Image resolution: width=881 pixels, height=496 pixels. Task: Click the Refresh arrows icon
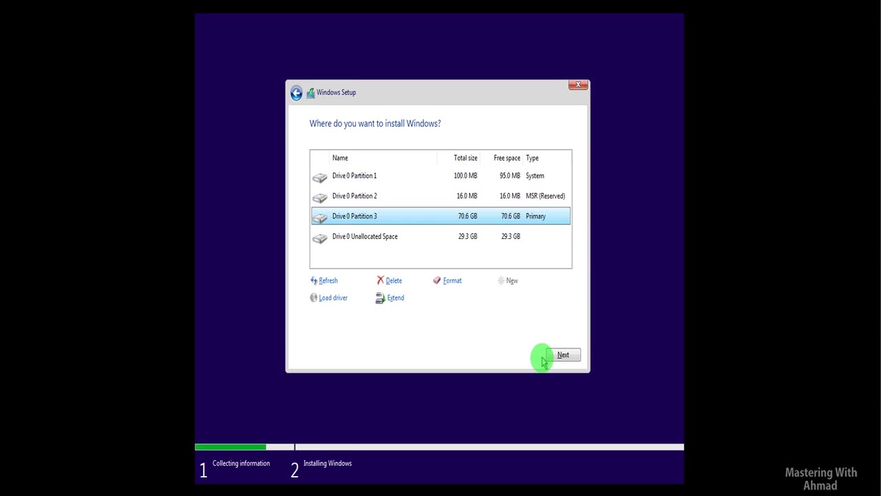pos(314,280)
